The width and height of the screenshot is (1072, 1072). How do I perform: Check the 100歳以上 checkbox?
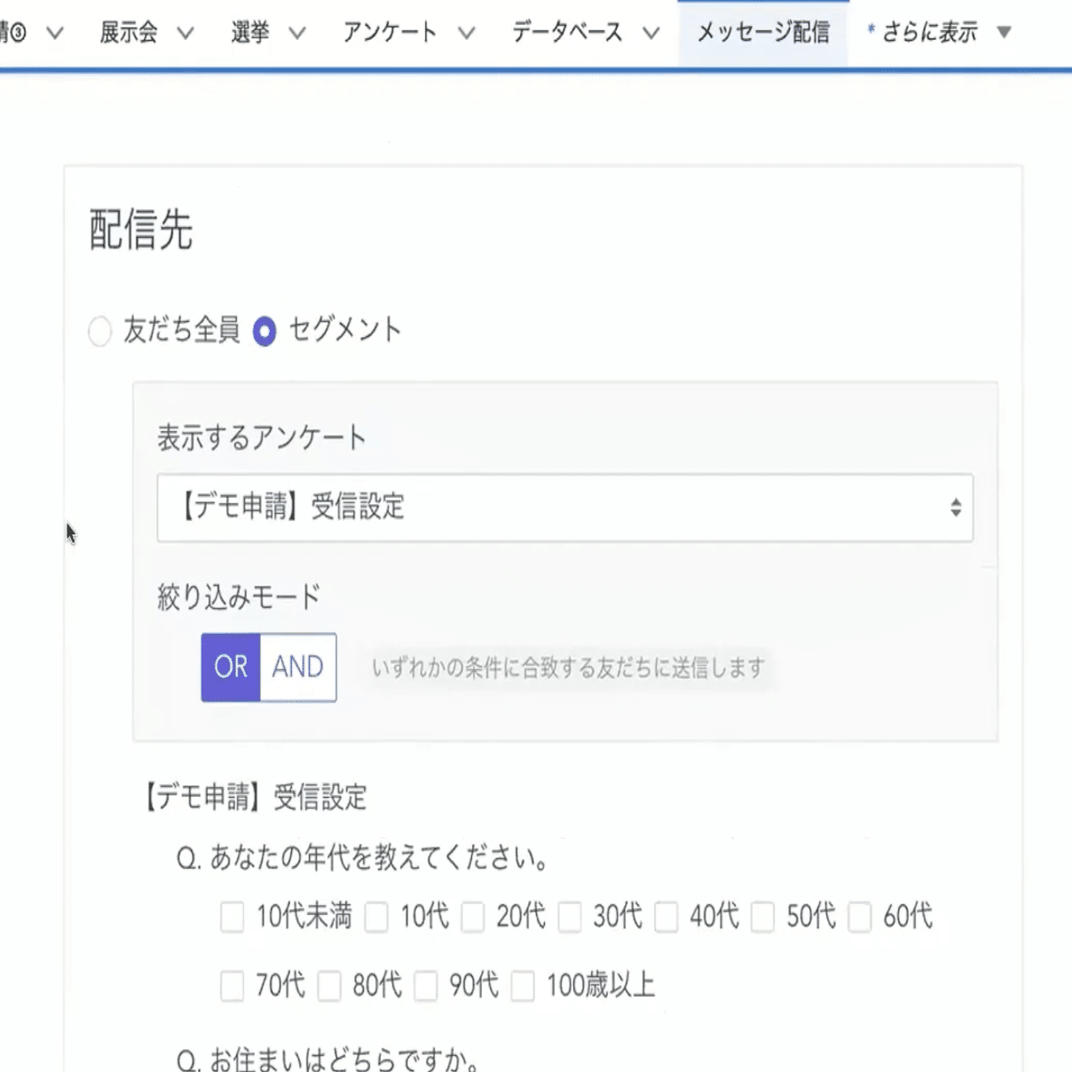click(x=524, y=986)
